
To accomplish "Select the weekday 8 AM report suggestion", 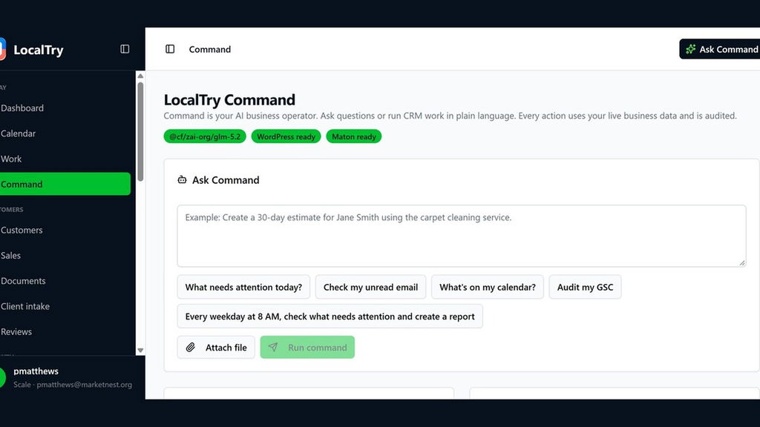I will click(x=330, y=316).
